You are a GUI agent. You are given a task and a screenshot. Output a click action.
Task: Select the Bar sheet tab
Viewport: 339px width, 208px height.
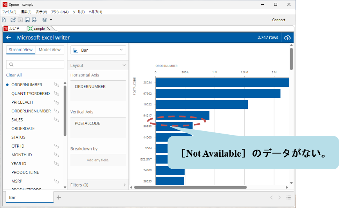click(30, 197)
